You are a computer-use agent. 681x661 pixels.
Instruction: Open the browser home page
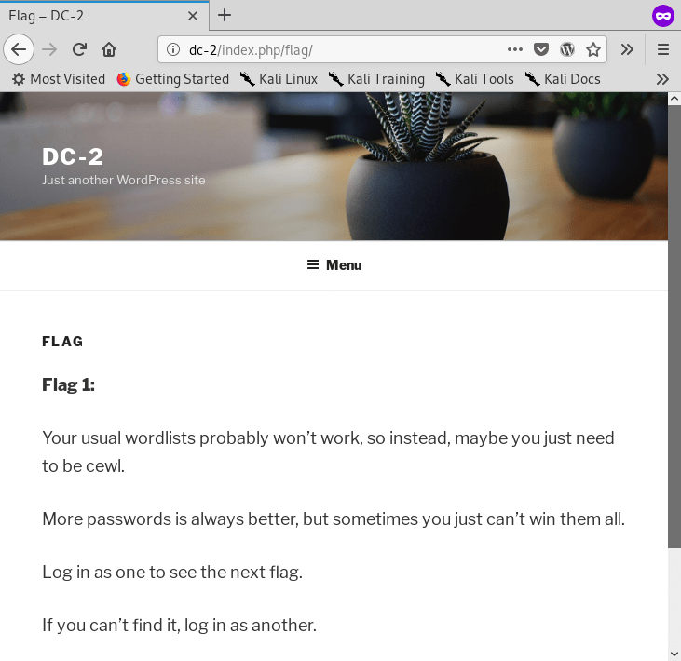109,49
